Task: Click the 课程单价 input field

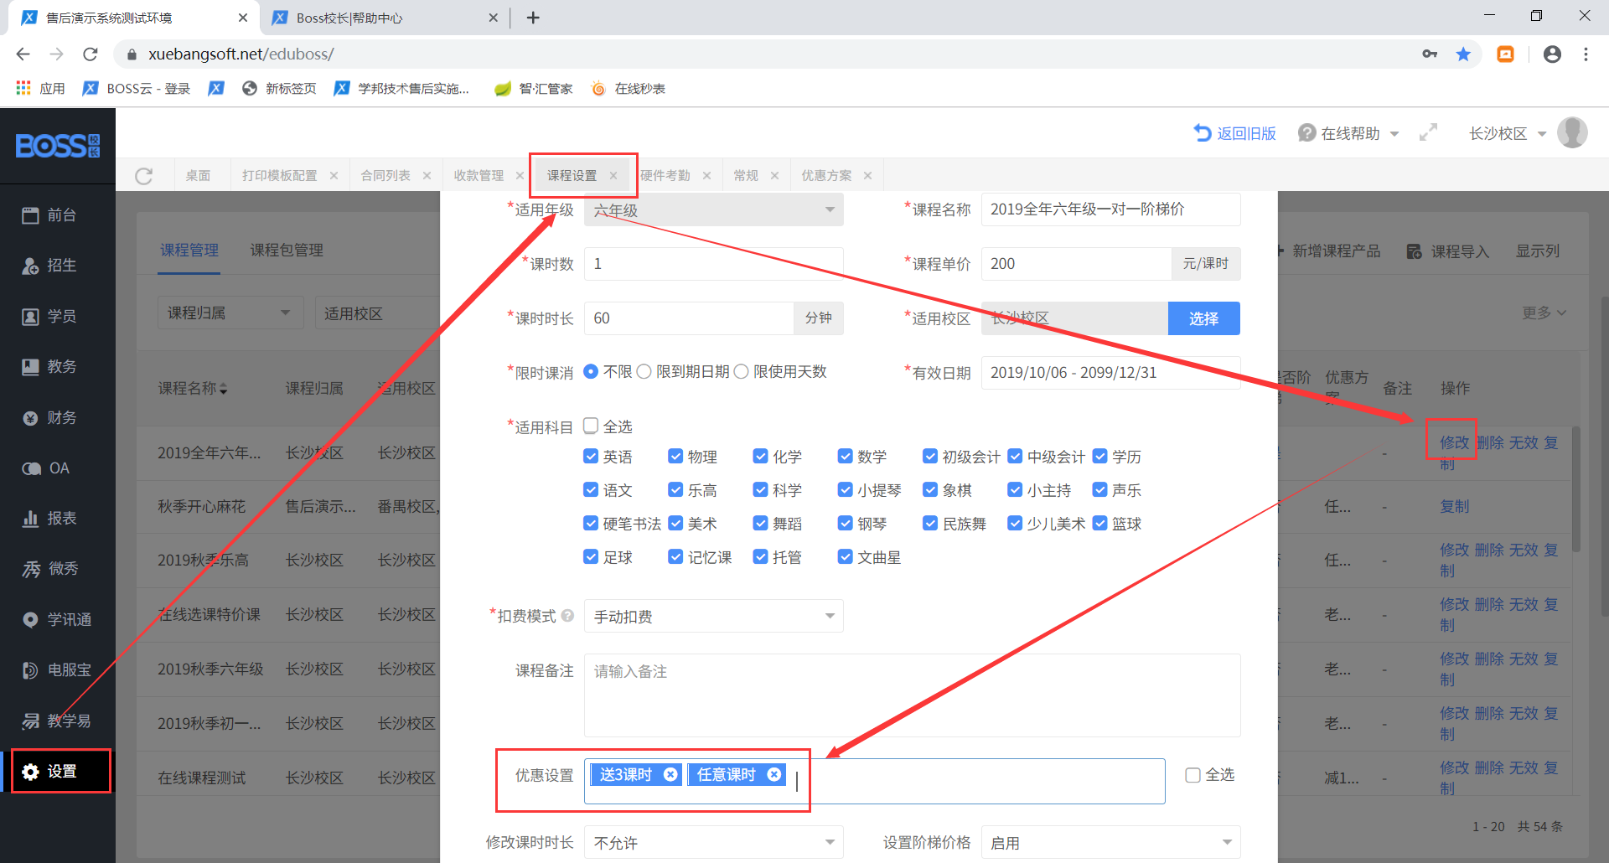Action: (x=1076, y=264)
